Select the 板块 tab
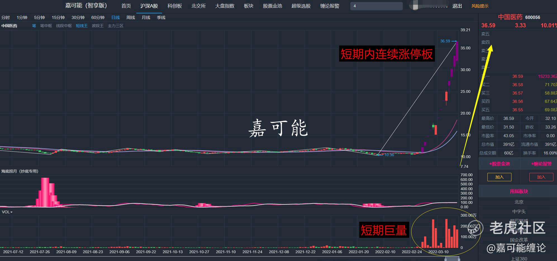557x261 pixels. point(249,6)
